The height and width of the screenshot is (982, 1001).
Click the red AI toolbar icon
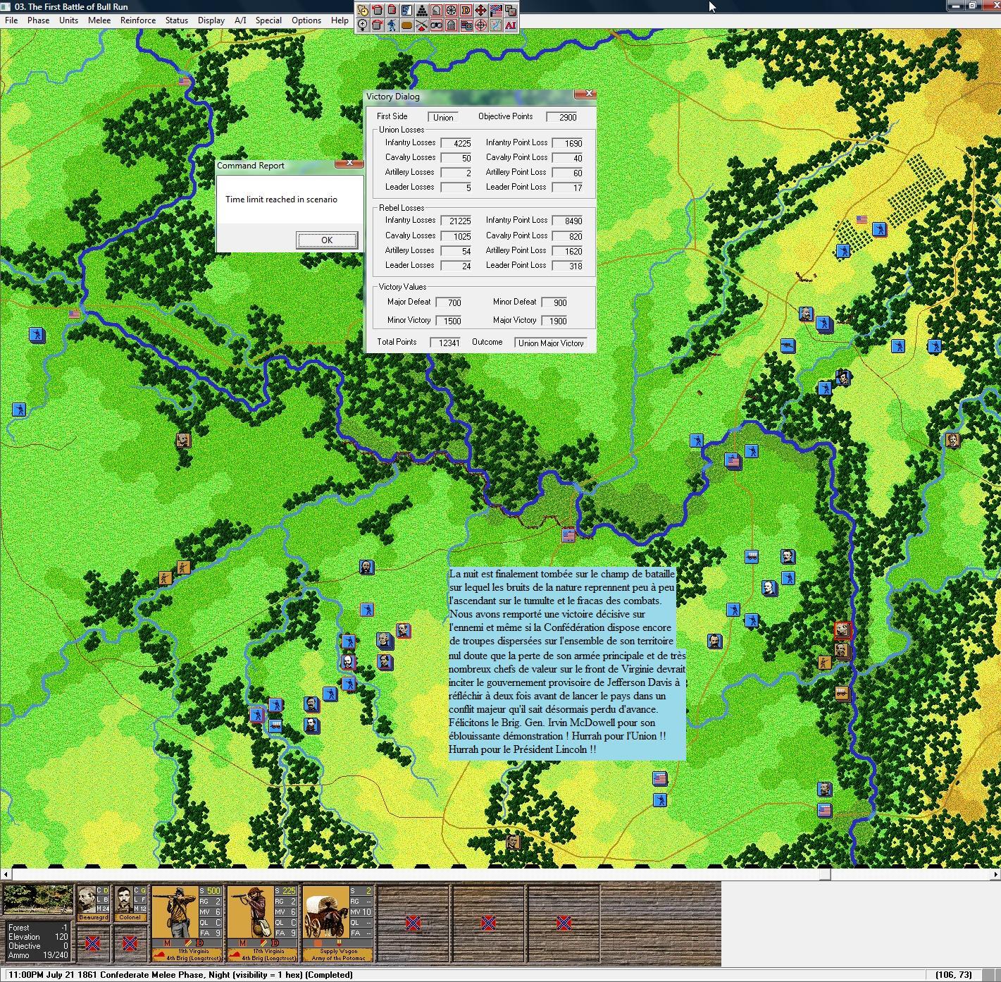(x=511, y=25)
